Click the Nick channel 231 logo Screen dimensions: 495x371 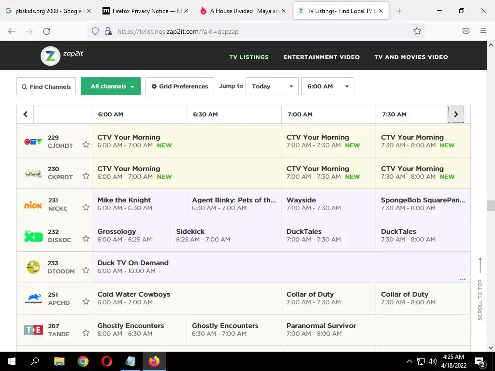(x=33, y=205)
